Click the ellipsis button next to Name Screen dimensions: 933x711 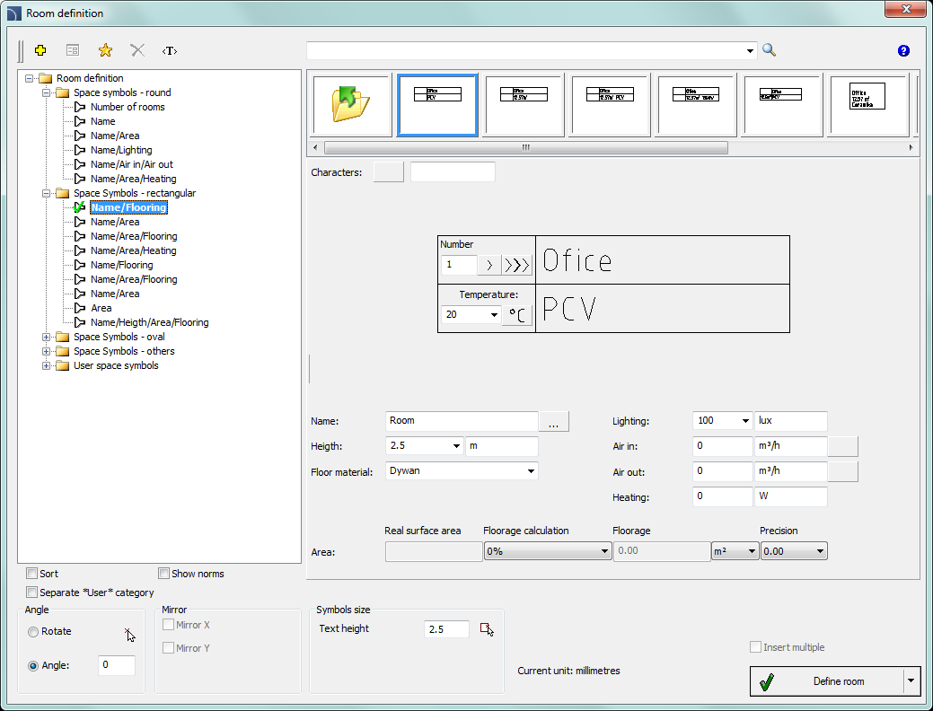(x=553, y=421)
